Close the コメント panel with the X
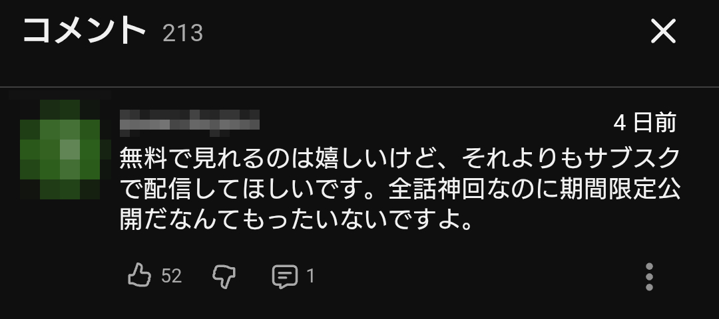 click(663, 31)
